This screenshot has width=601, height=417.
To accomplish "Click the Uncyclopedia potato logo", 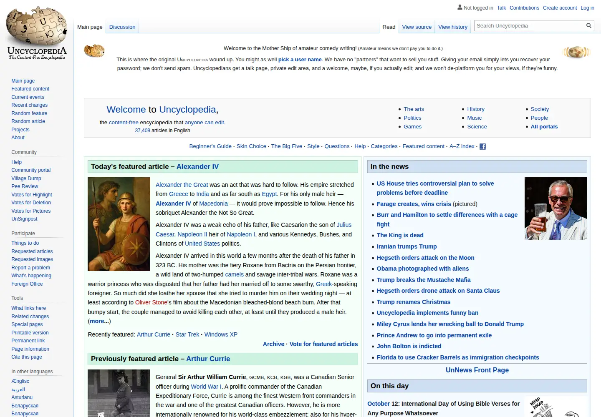I will [37, 33].
